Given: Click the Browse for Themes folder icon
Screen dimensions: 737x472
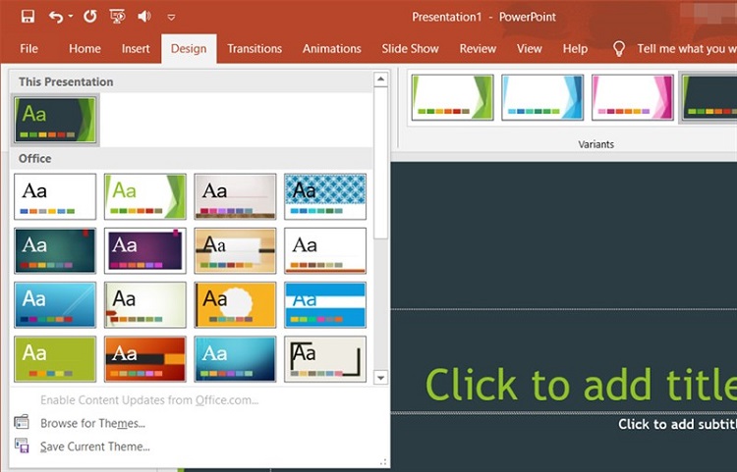Looking at the screenshot, I should (x=22, y=423).
